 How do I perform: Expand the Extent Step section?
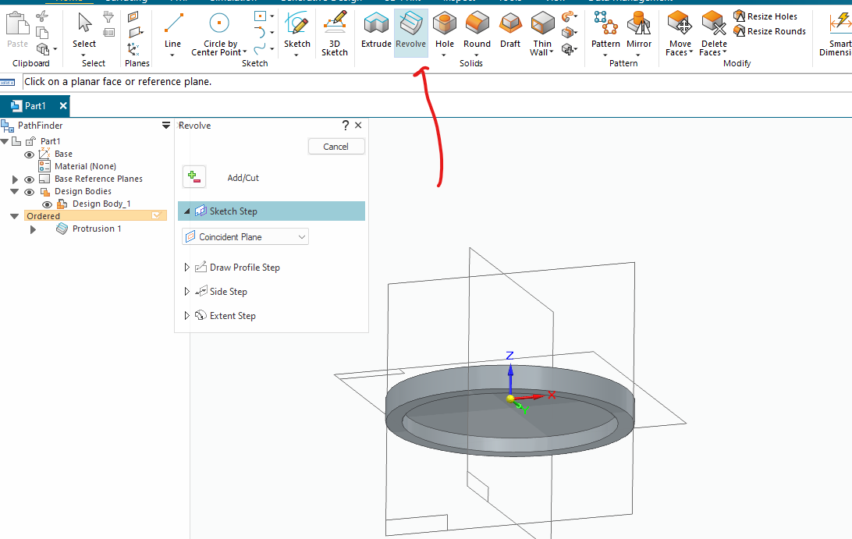tap(187, 316)
